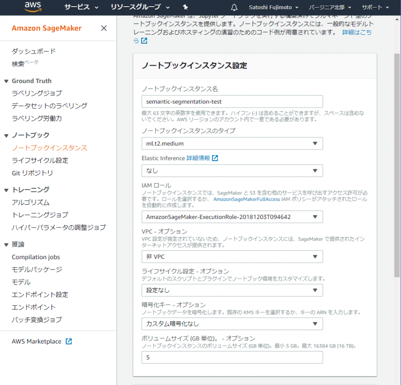Open エンドポイント page
Screen dimensions: 401x385
[34, 307]
